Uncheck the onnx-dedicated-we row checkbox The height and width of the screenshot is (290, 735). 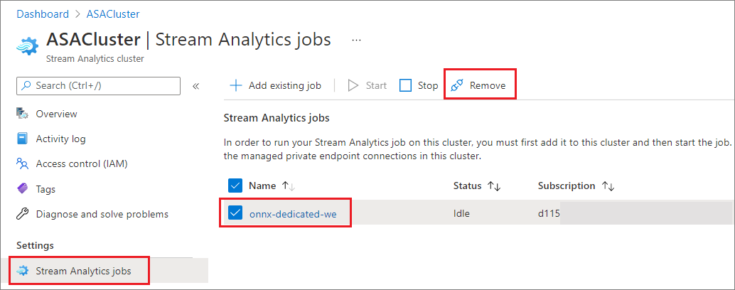point(235,213)
